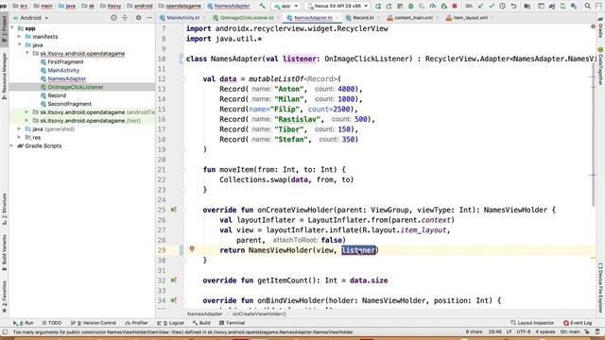Open the Logcat tool window
The width and height of the screenshot is (605, 340).
(171, 323)
